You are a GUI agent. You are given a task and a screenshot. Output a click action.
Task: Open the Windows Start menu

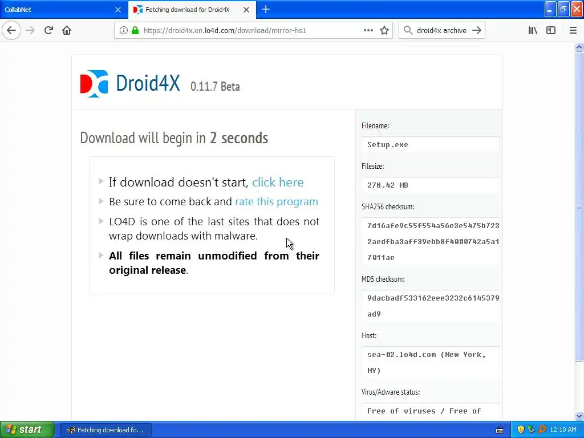[x=27, y=430]
